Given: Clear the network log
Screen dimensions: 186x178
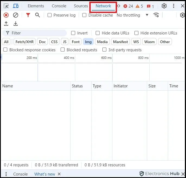Looking at the screenshot, I should (15, 15).
